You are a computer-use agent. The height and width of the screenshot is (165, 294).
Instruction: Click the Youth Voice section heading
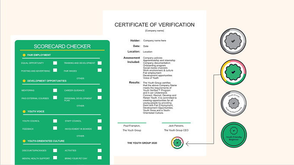(36, 112)
